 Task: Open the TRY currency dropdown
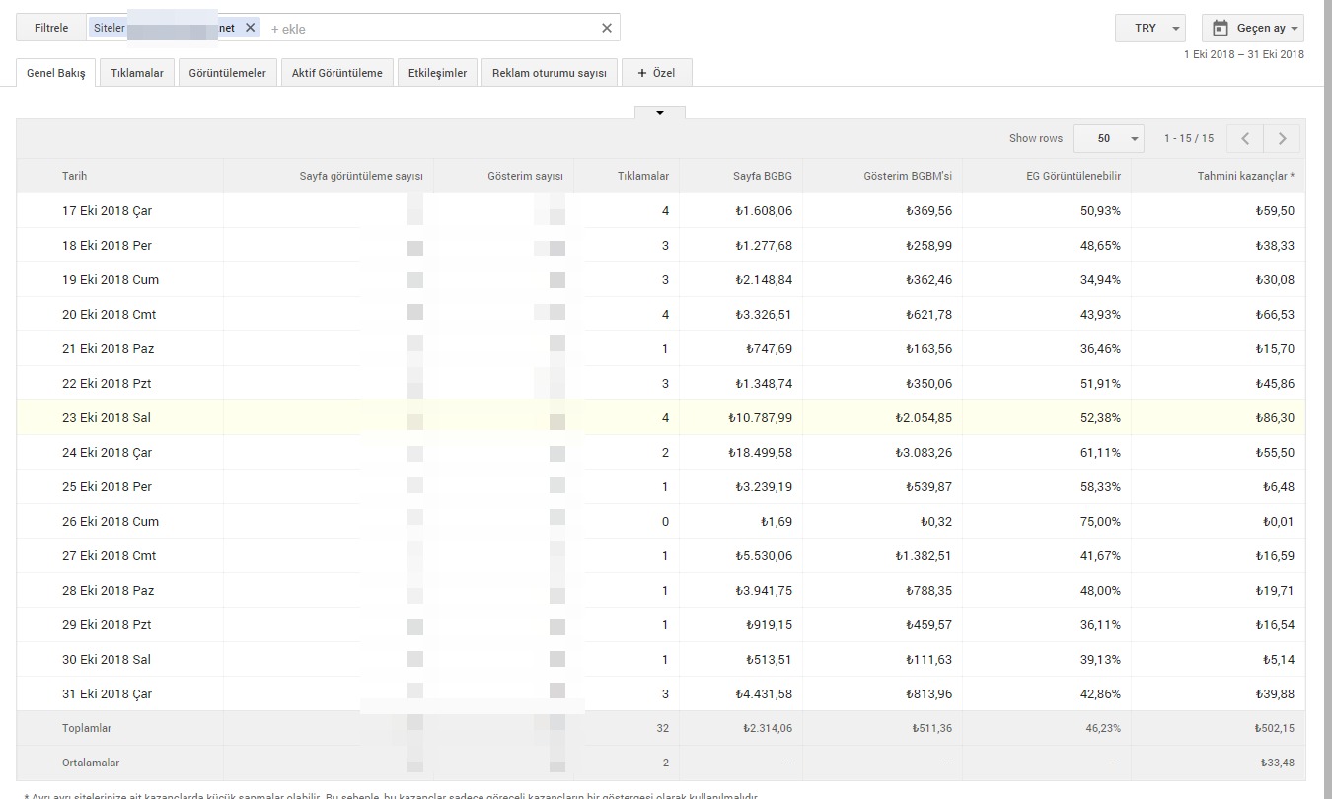(1149, 28)
